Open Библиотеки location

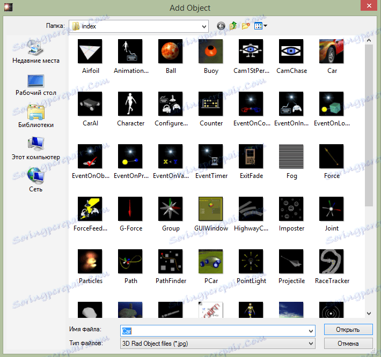coord(36,116)
